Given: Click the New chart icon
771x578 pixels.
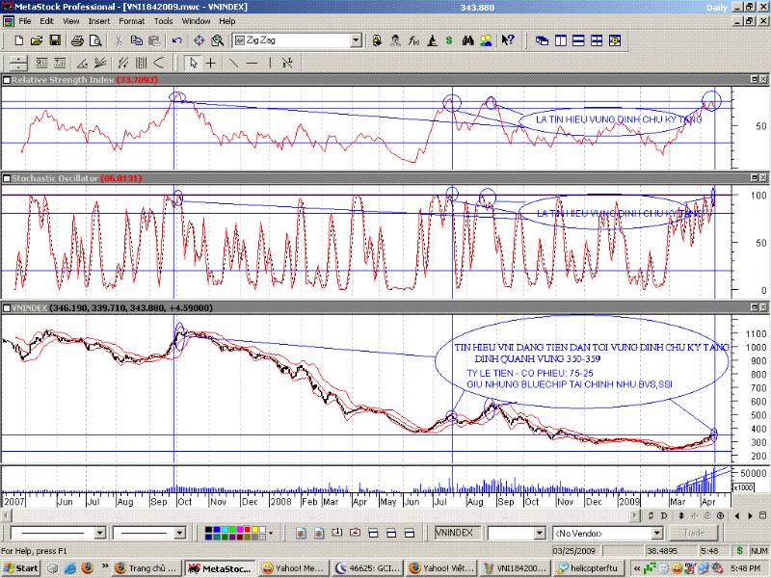Looking at the screenshot, I should pos(19,40).
